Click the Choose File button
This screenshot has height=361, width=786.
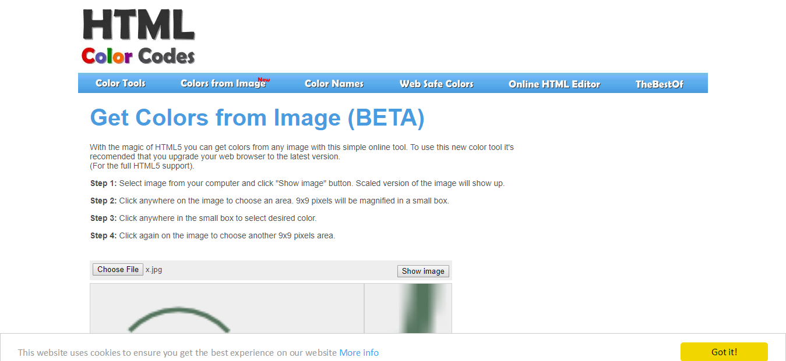pyautogui.click(x=118, y=270)
